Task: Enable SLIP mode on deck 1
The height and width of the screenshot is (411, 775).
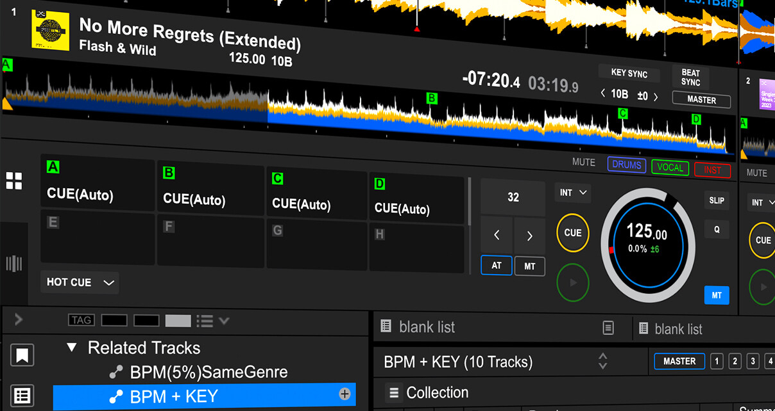Action: tap(717, 200)
